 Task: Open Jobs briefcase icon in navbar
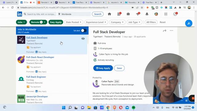tap(128, 14)
